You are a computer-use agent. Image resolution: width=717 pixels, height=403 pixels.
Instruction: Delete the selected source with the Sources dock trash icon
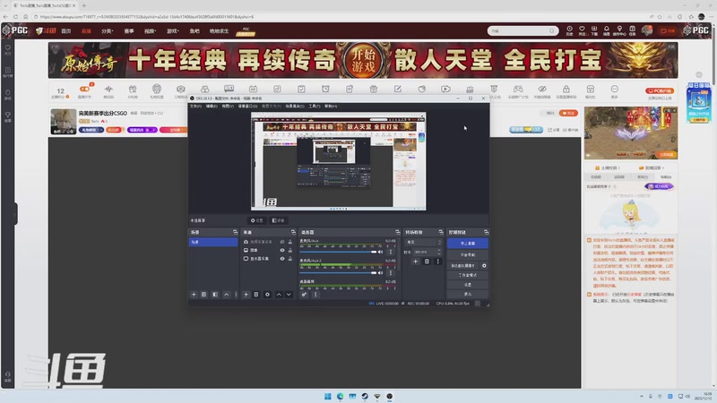pos(256,295)
